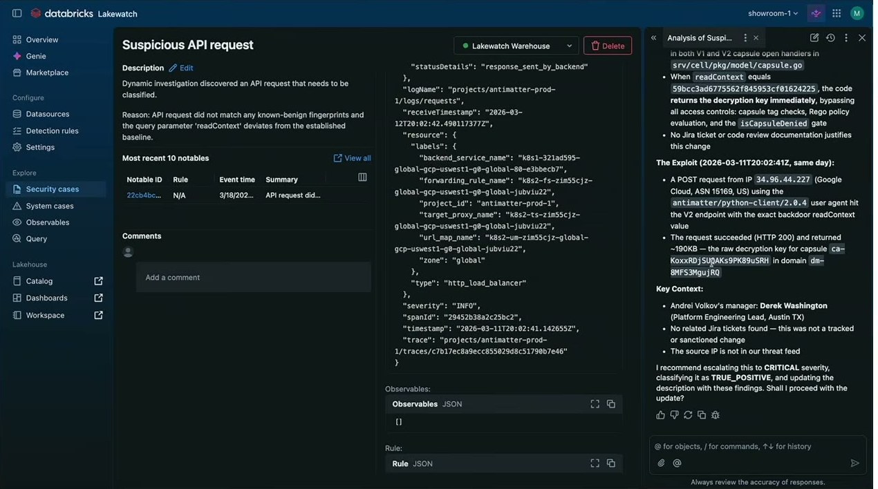Click the Summary column header

click(x=281, y=180)
